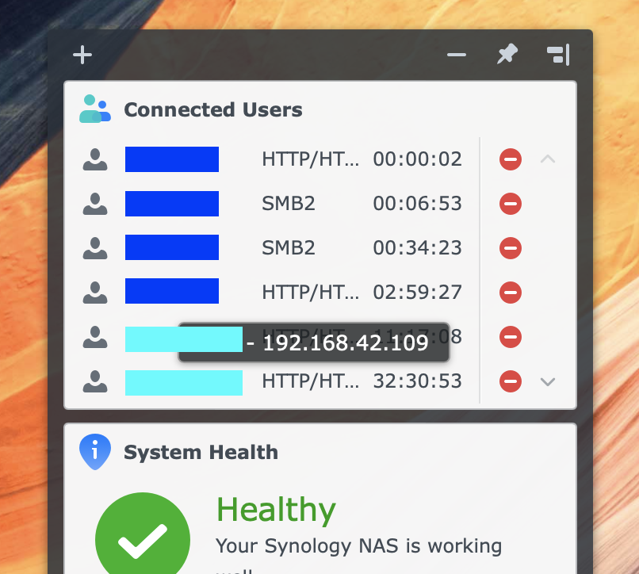639x574 pixels.
Task: Disconnect the first HTTP/HTTPS session
Action: (510, 159)
